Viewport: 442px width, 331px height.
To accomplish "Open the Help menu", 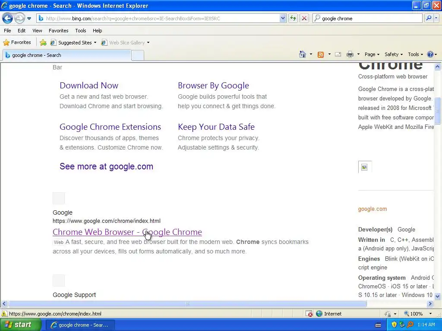I will (98, 31).
